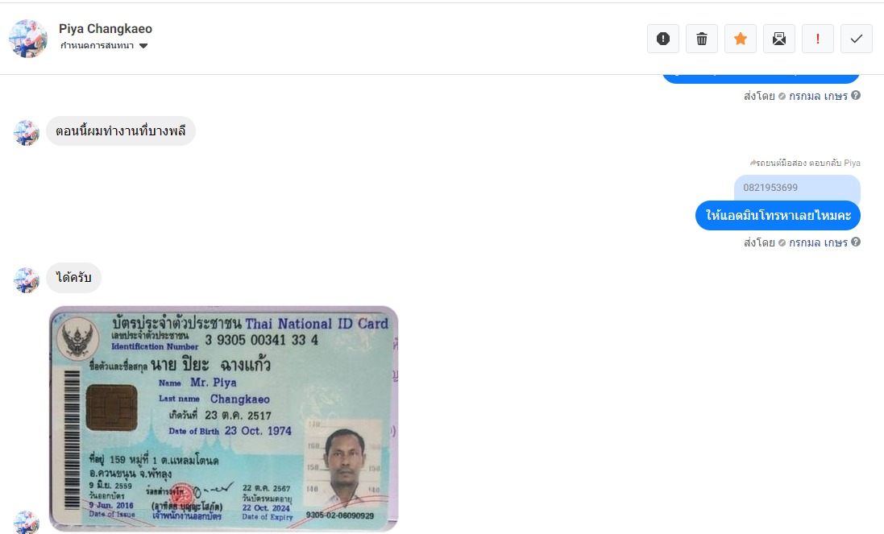This screenshot has width=884, height=534.
Task: Flag conversation with red exclamation mark icon
Action: coord(817,39)
